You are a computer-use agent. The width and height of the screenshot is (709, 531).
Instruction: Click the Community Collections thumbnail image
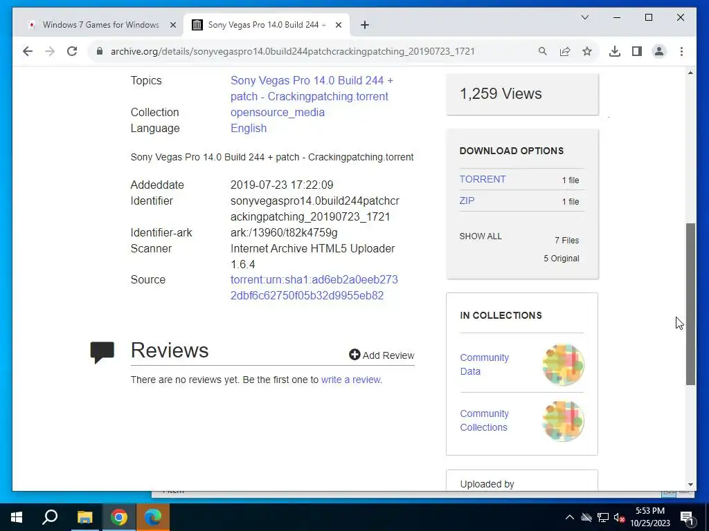coord(563,420)
